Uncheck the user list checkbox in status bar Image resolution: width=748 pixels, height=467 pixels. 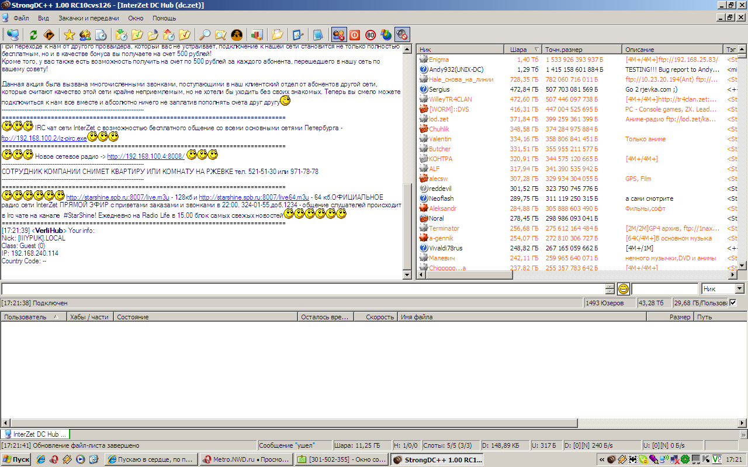[x=733, y=302]
